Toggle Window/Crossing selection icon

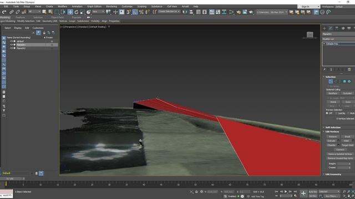point(63,12)
